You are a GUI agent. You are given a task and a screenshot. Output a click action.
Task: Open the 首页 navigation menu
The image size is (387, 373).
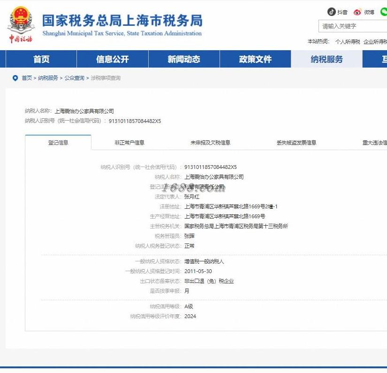point(41,59)
